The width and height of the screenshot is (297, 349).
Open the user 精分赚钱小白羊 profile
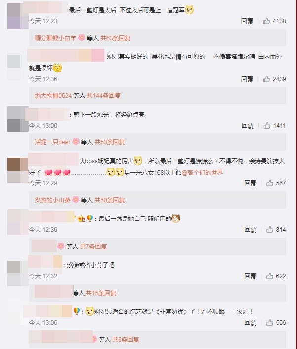(55, 38)
